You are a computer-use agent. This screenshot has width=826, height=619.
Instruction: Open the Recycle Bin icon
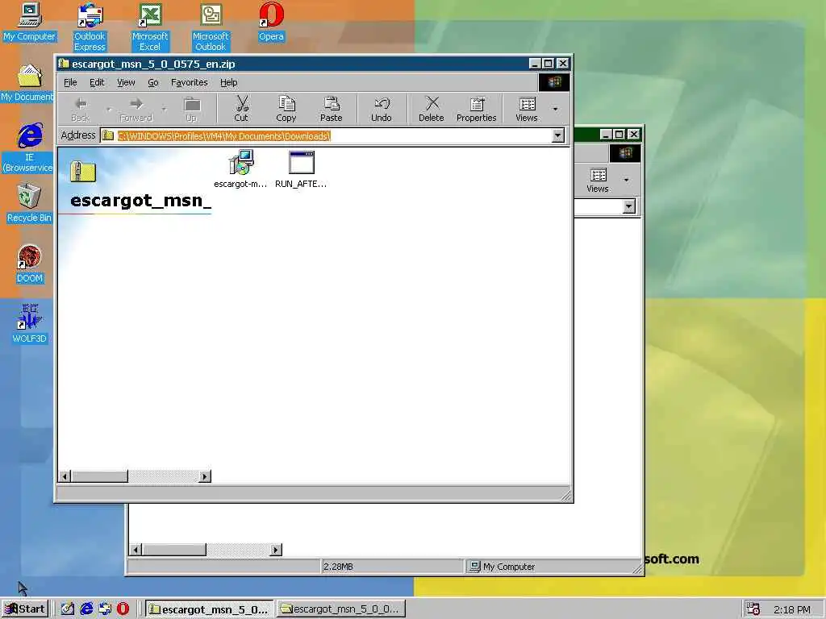[29, 203]
